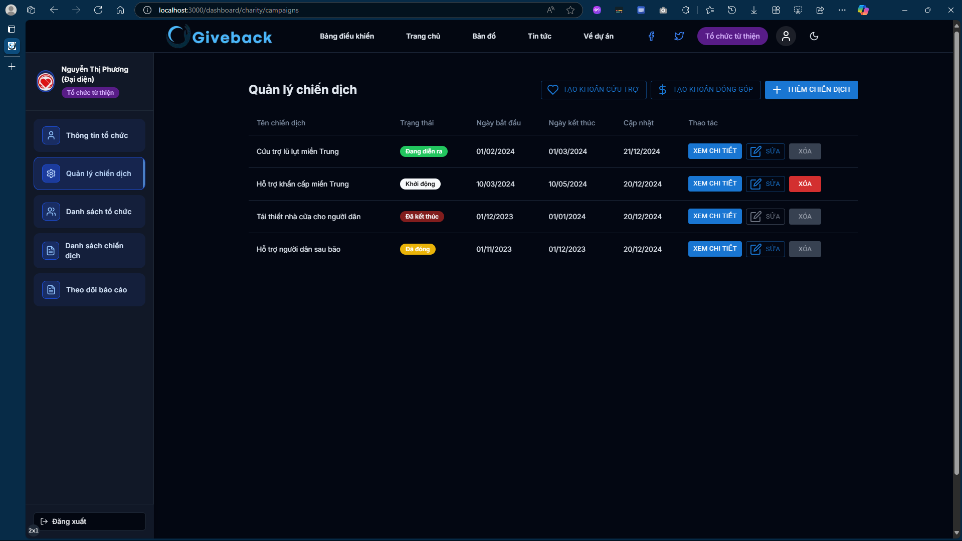Open Tin tức in the navbar
This screenshot has width=962, height=541.
click(x=539, y=36)
